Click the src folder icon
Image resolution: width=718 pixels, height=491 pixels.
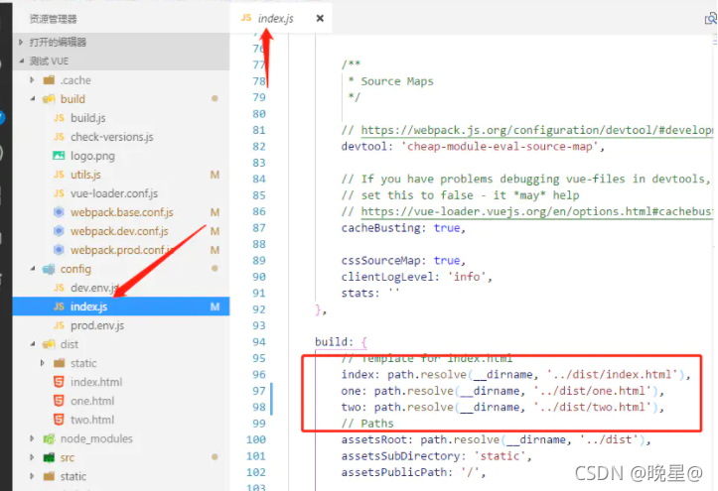point(49,457)
